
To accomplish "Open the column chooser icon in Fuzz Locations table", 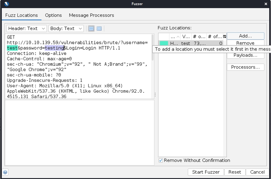I will (224, 36).
